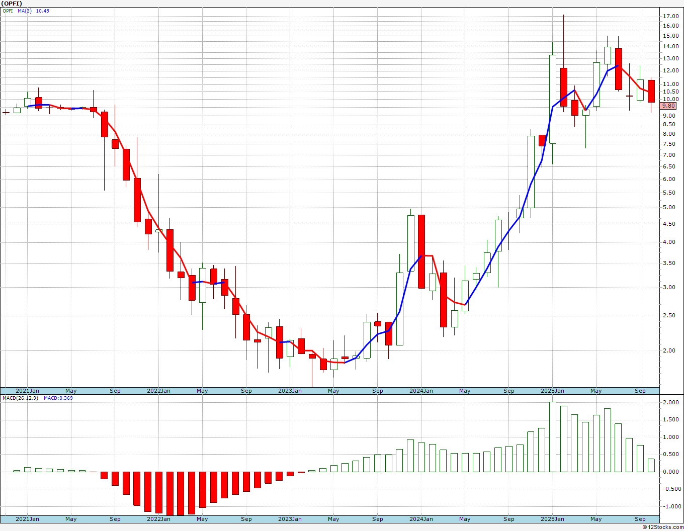Screen dimensions: 684x531
Task: Click the 13.00 price axis label
Action: [x=670, y=58]
